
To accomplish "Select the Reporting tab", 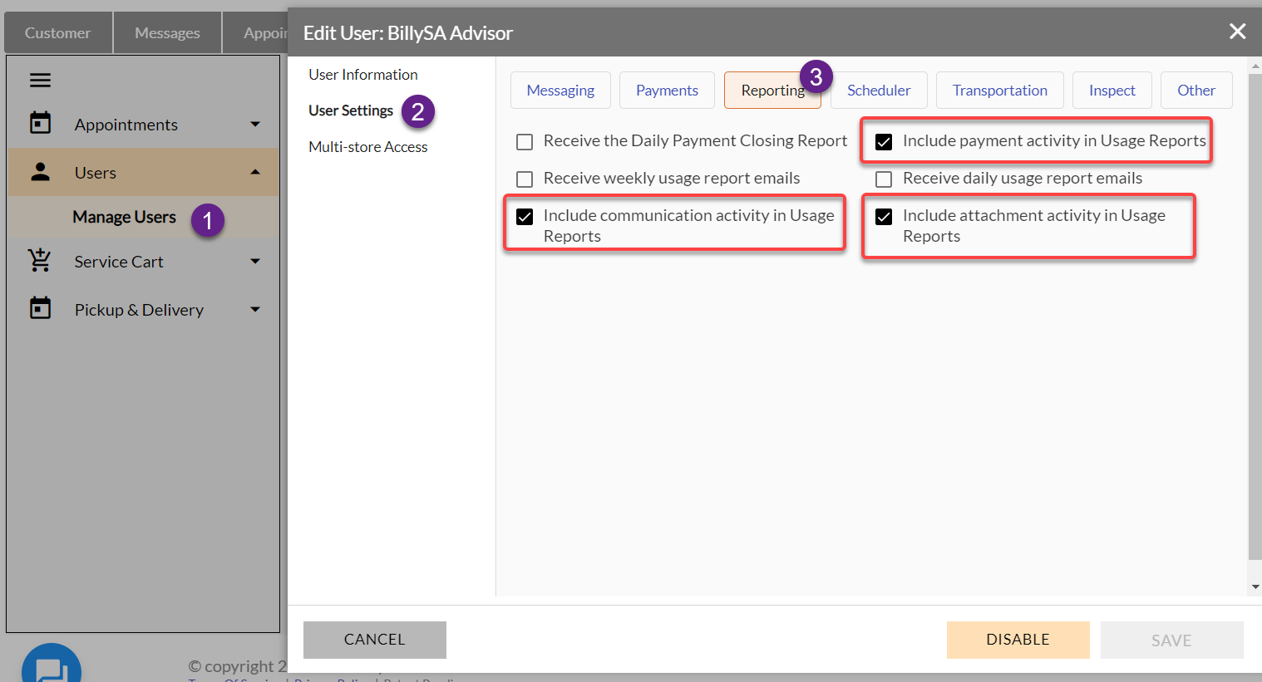I will (x=772, y=90).
